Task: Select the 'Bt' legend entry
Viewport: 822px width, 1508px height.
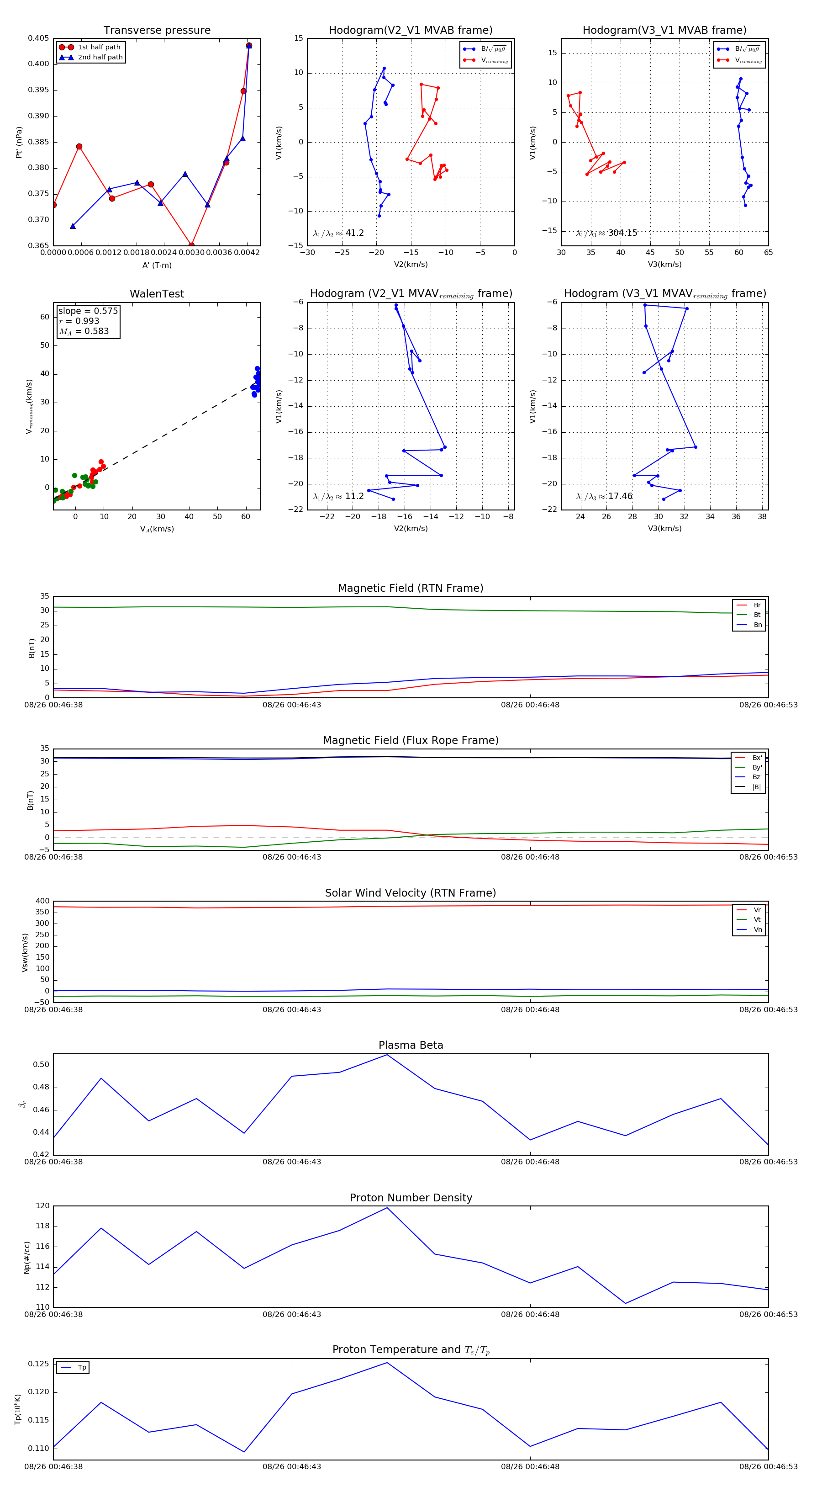Action: coord(749,615)
